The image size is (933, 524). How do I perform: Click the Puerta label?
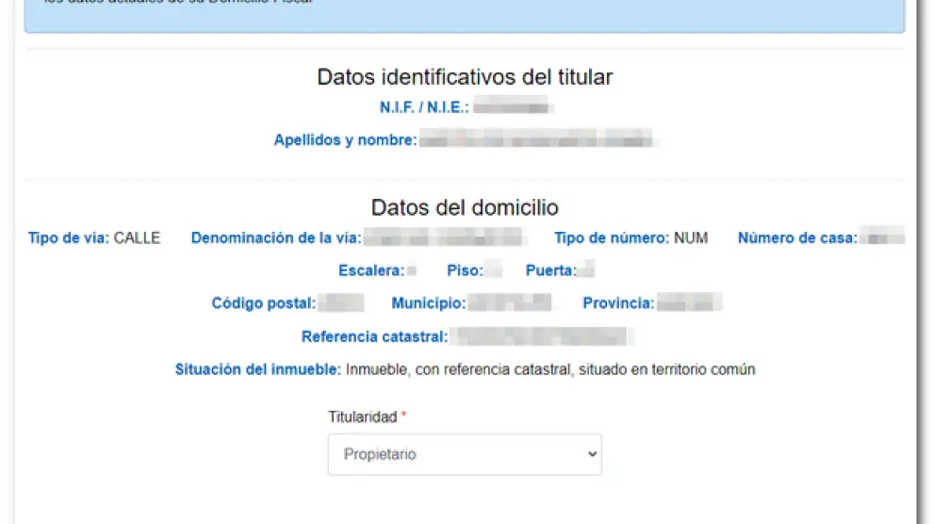coord(550,270)
